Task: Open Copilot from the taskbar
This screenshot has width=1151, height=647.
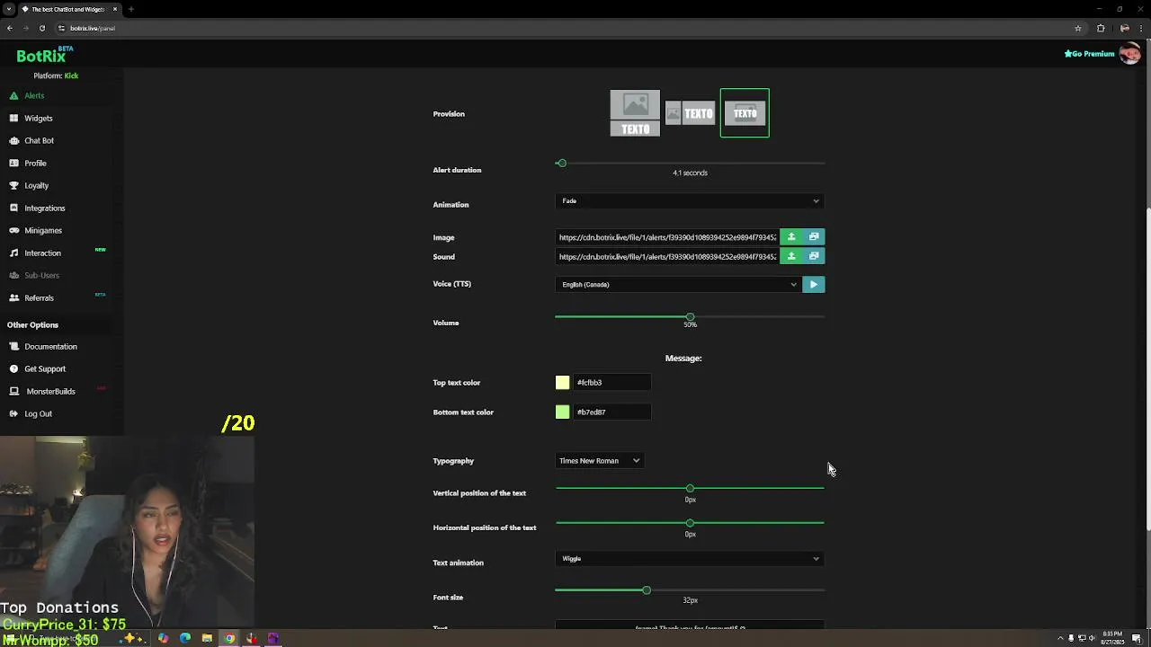Action: [163, 639]
